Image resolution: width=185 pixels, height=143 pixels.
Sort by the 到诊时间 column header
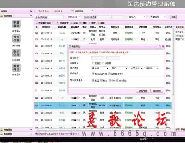pos(46,27)
